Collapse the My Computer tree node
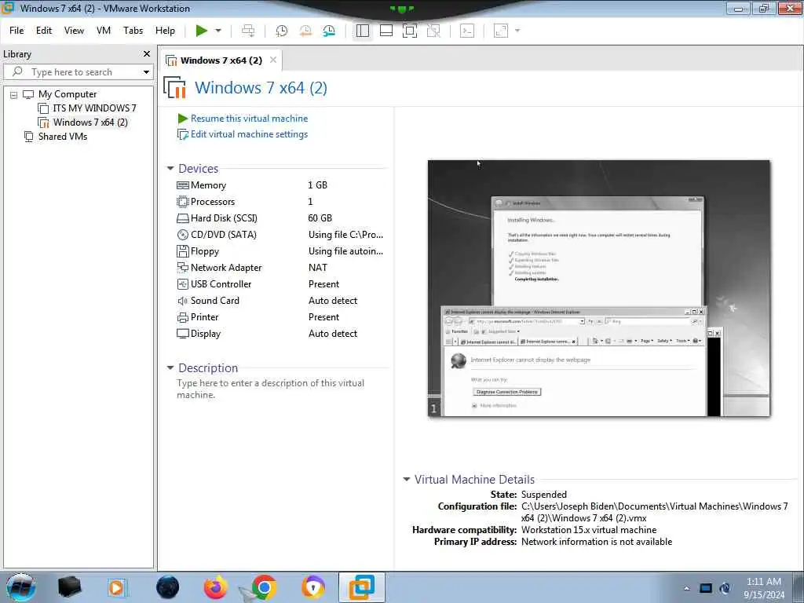Screen dimensions: 804x603 click(x=14, y=95)
